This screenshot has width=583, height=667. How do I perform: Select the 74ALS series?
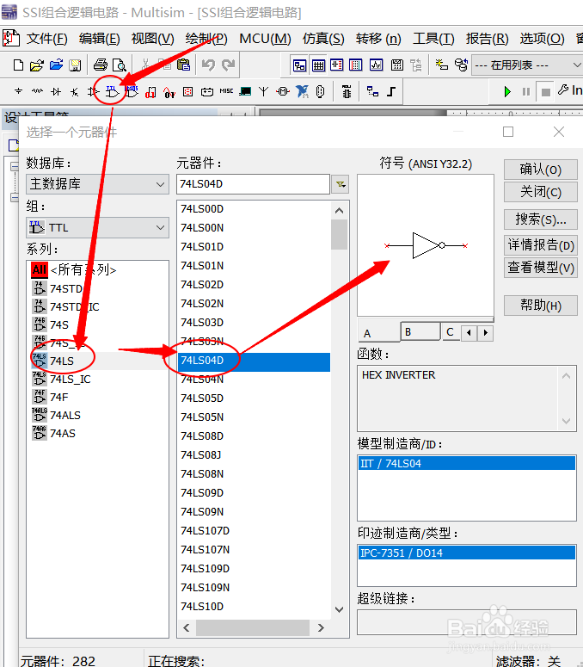(64, 415)
